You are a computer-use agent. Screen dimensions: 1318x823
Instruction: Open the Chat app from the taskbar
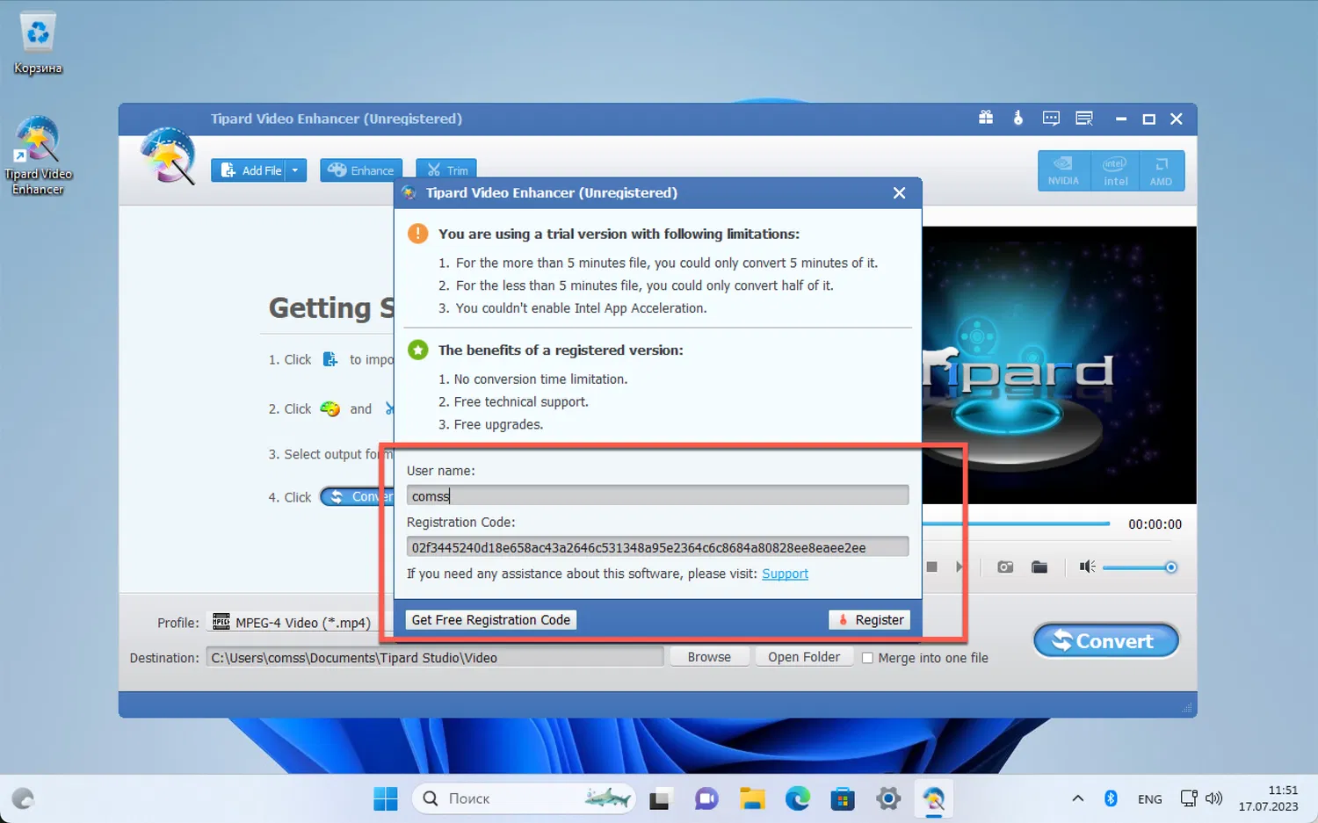click(x=706, y=798)
